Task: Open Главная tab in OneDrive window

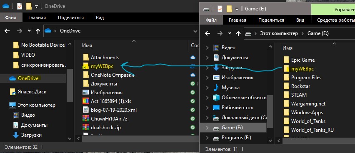Action: (x=37, y=18)
